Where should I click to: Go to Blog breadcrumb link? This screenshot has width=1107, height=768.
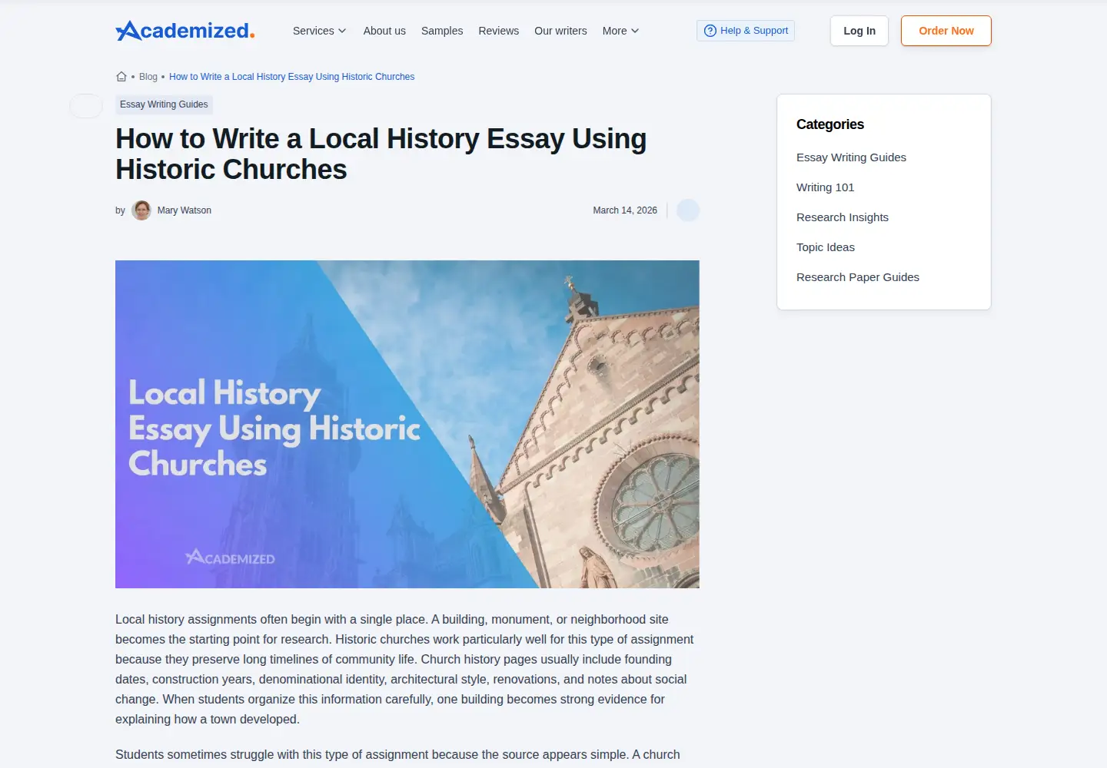[x=148, y=77]
